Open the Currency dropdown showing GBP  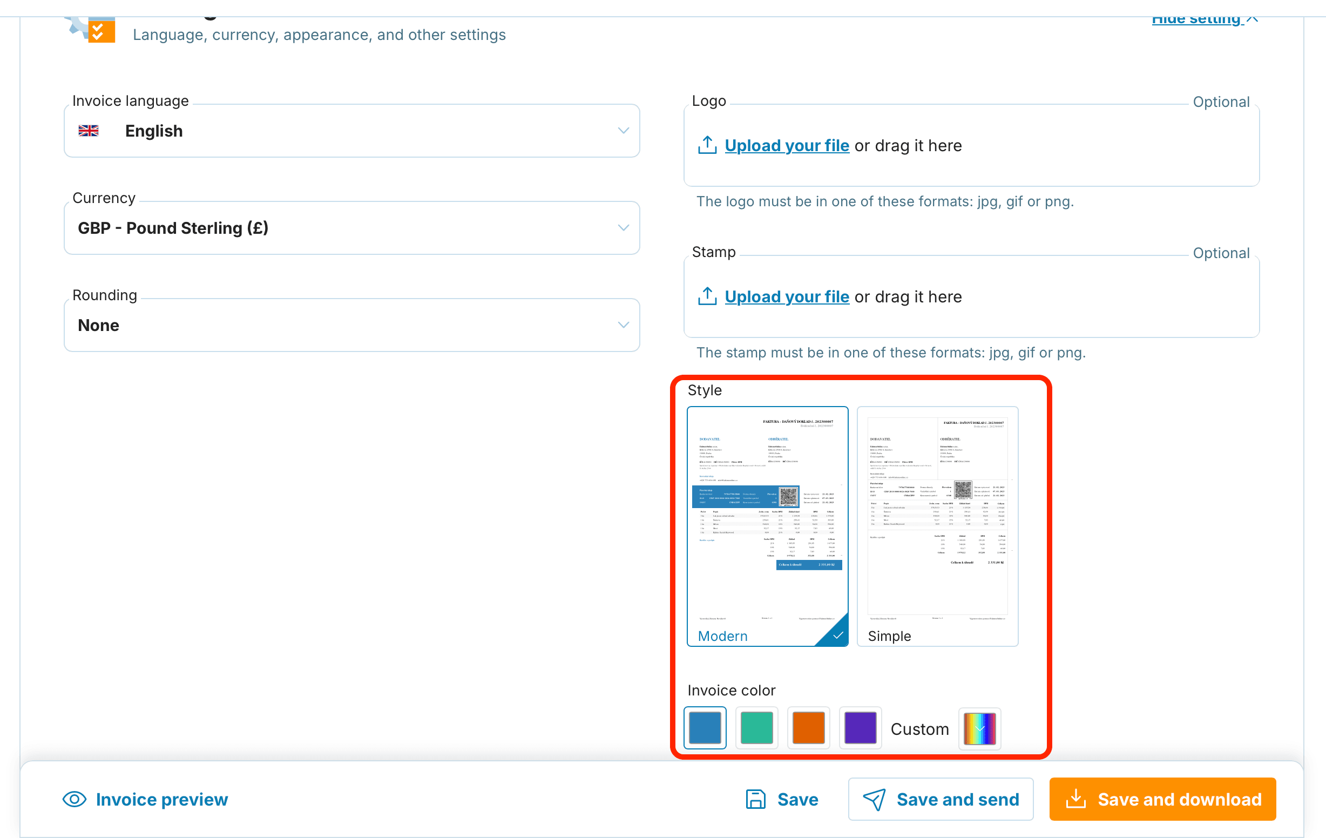(x=351, y=228)
